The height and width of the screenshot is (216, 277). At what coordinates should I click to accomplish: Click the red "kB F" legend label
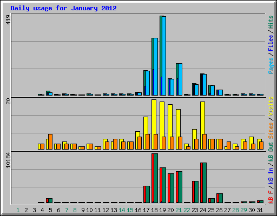coord(271,197)
